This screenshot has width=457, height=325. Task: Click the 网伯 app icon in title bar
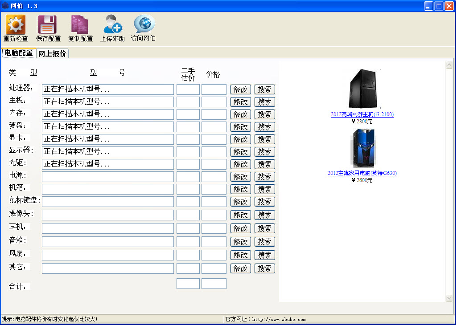point(5,6)
